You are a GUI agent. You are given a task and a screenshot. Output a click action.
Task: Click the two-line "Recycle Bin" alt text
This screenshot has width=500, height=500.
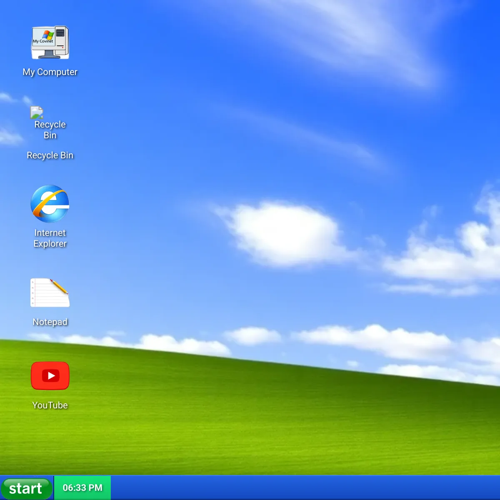[50, 130]
